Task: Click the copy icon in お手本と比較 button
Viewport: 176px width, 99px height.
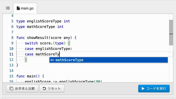Action: coord(11,89)
